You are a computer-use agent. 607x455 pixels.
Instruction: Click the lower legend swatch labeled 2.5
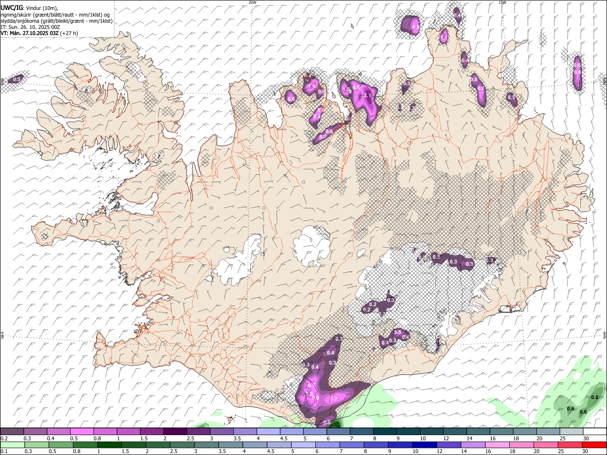coord(182,445)
